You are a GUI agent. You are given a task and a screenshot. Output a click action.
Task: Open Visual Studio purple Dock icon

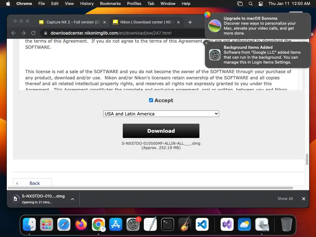(227, 224)
